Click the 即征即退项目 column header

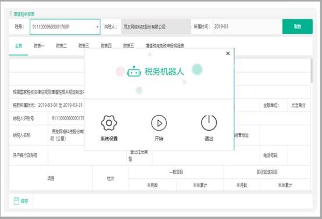(267, 172)
